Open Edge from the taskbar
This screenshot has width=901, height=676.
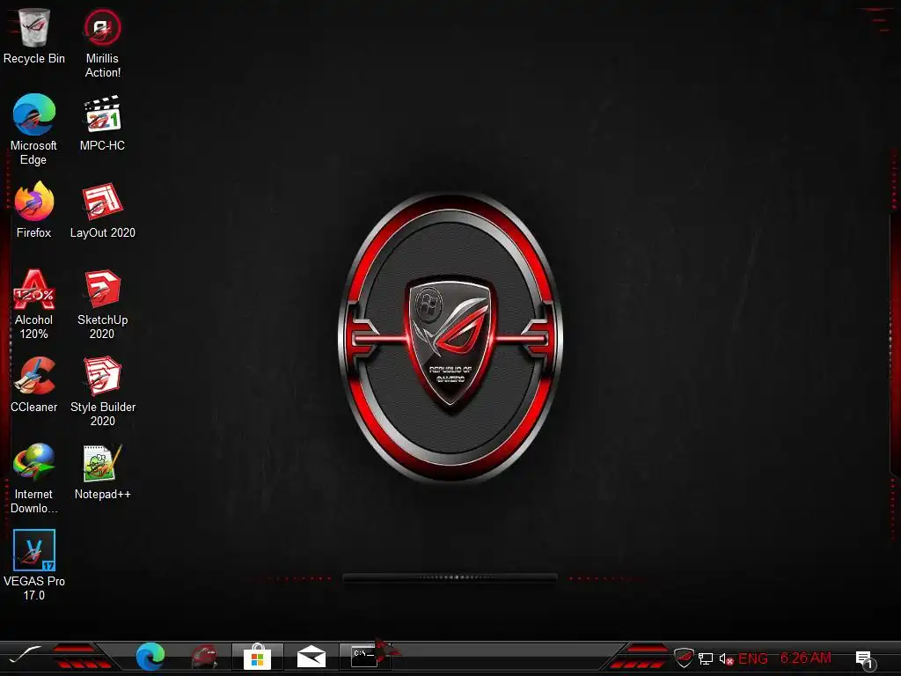pyautogui.click(x=150, y=657)
